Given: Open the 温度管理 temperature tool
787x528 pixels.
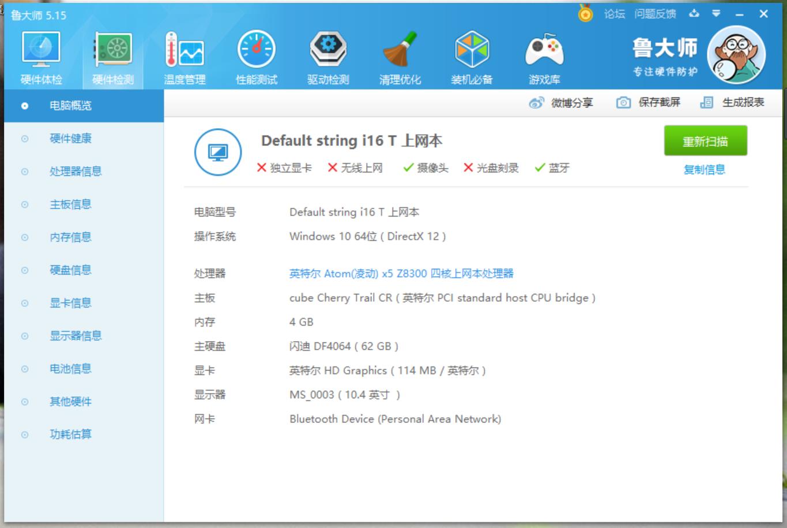Looking at the screenshot, I should [184, 56].
